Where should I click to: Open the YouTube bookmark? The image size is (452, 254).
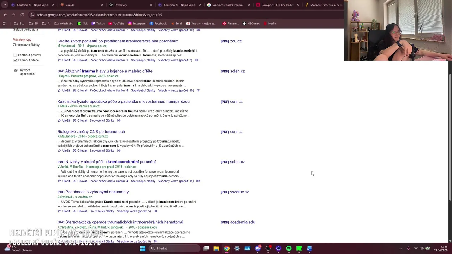click(x=116, y=24)
